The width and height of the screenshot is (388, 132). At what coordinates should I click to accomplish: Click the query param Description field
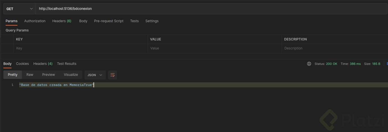(334, 48)
